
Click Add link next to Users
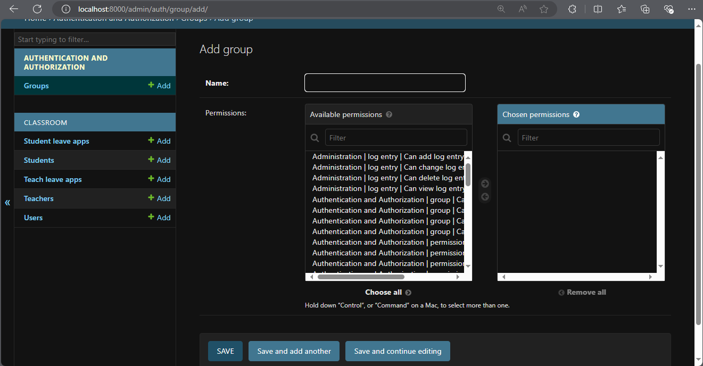(x=160, y=218)
